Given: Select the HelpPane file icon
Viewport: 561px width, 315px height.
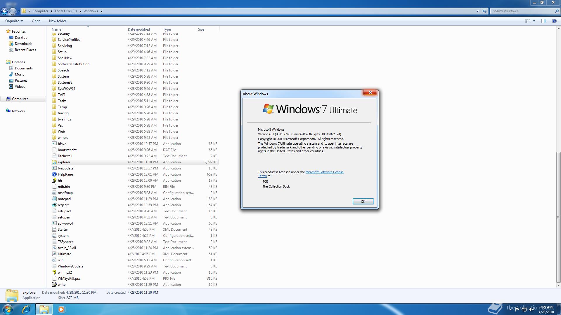Looking at the screenshot, I should 54,174.
